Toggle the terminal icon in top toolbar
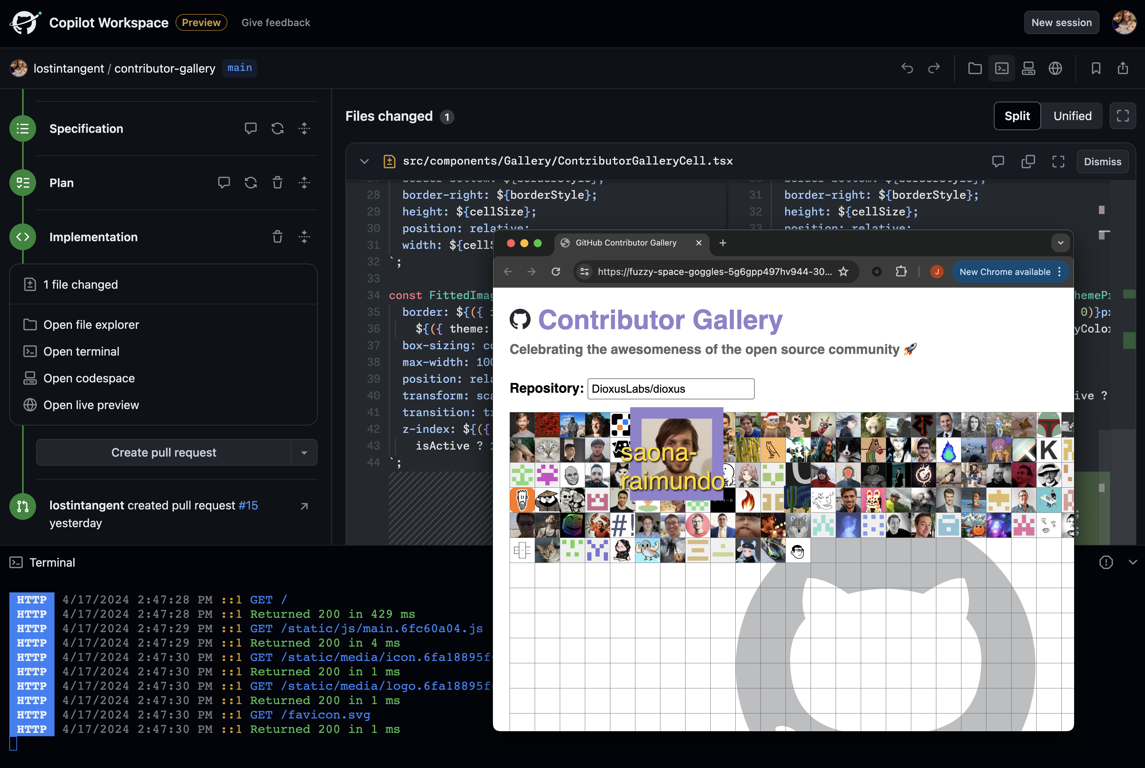The width and height of the screenshot is (1145, 768). [x=1002, y=68]
